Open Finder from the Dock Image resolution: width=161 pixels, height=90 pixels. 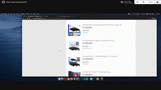click(59, 79)
